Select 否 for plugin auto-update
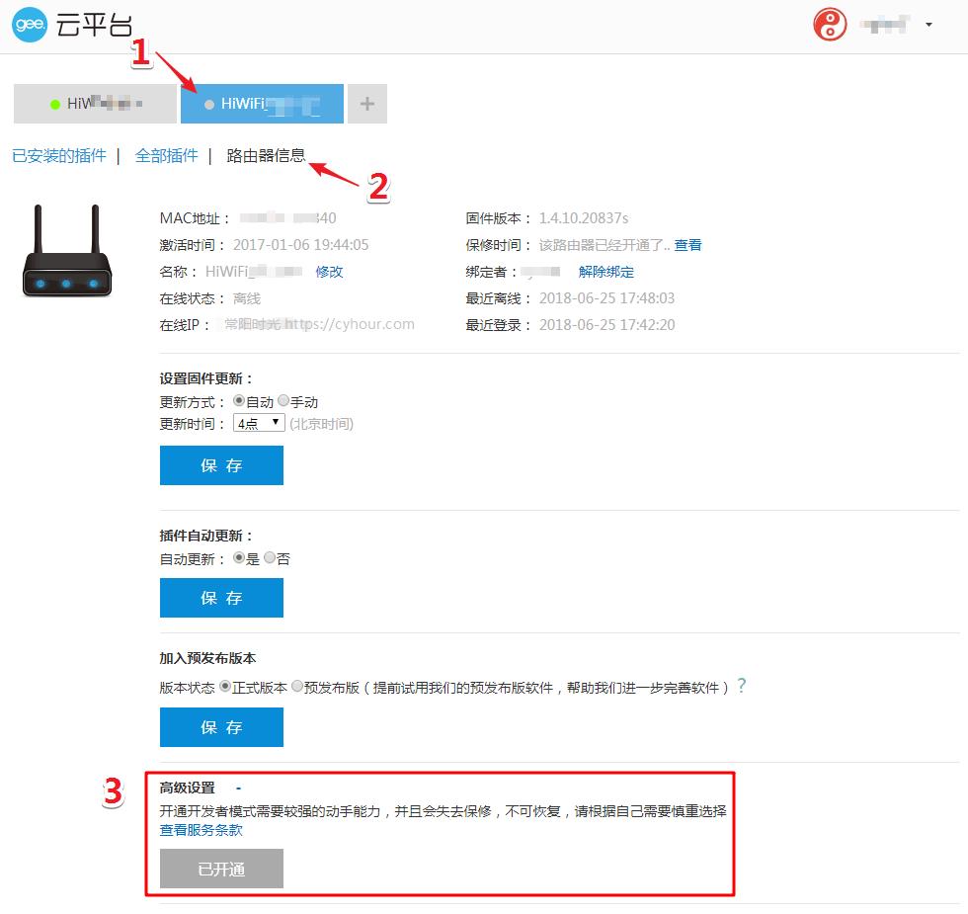The height and width of the screenshot is (914, 968). pos(269,558)
